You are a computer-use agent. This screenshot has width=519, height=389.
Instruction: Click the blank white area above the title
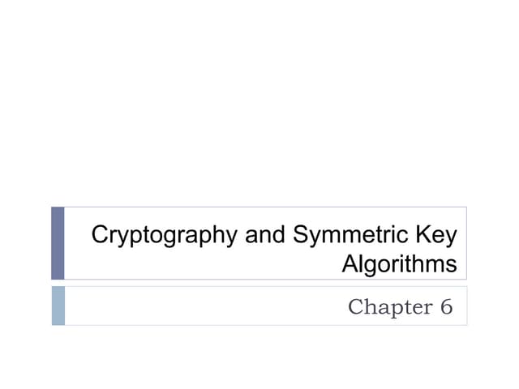tap(259, 105)
